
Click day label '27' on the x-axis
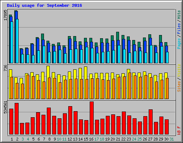150,139
